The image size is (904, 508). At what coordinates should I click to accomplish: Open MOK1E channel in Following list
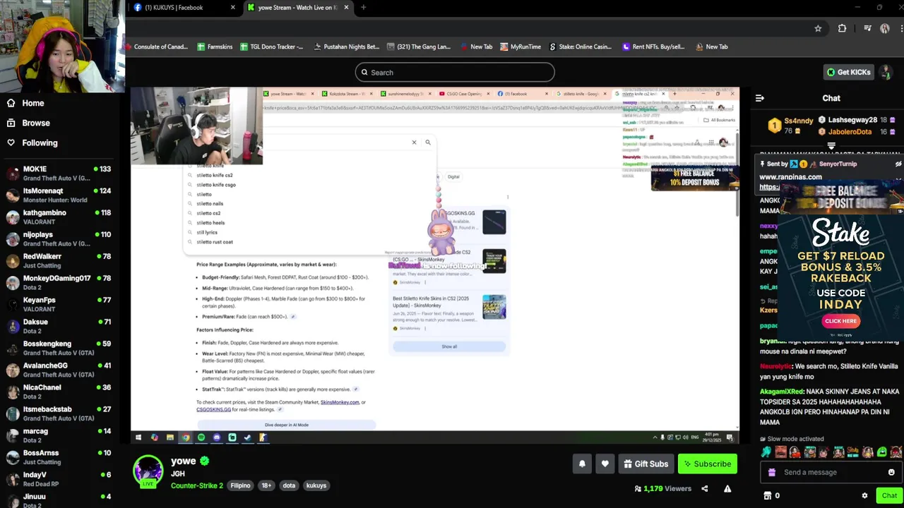click(x=58, y=174)
